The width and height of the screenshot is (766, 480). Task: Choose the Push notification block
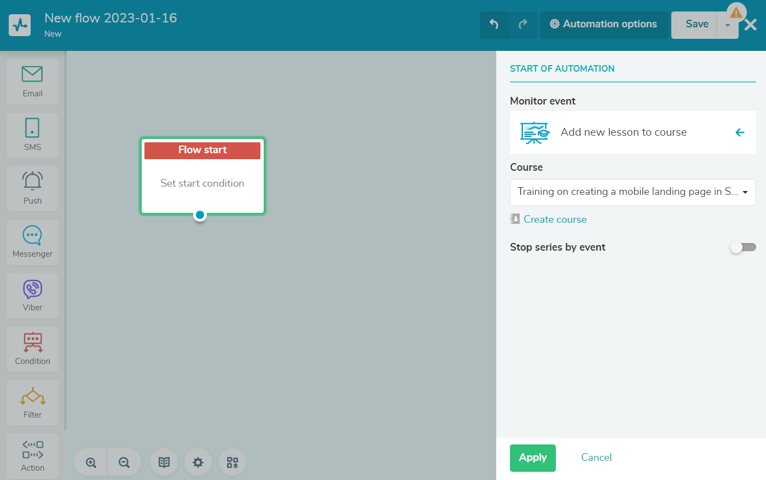[x=32, y=188]
